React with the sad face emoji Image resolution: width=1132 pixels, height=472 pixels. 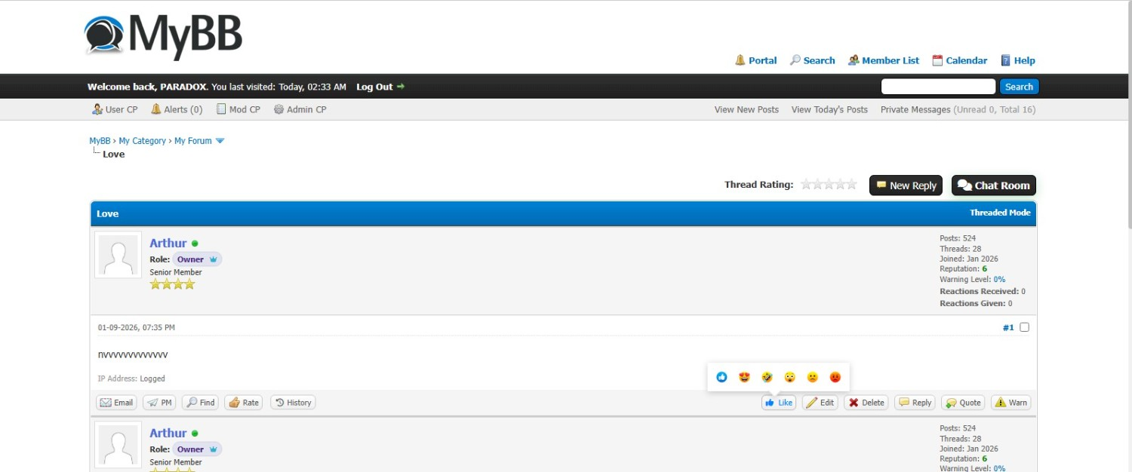[x=812, y=377]
